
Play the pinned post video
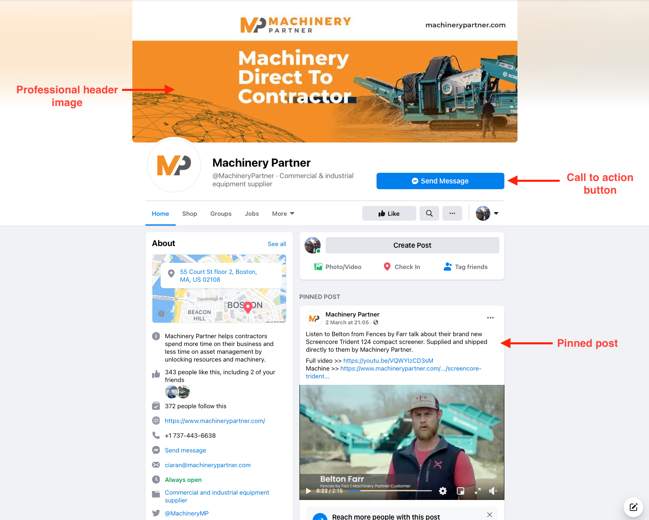coord(309,491)
